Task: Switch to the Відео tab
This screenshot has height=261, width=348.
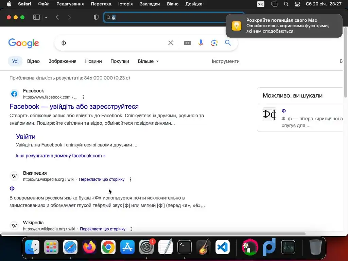Action: (34, 61)
